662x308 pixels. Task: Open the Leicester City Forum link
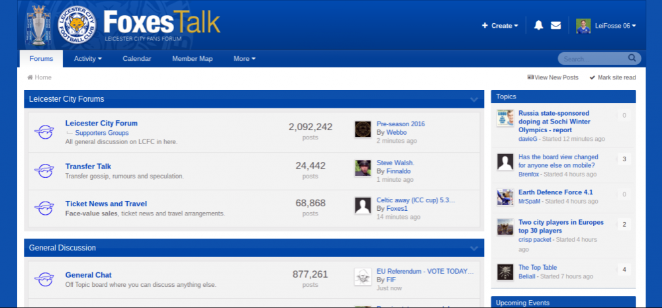pos(101,124)
